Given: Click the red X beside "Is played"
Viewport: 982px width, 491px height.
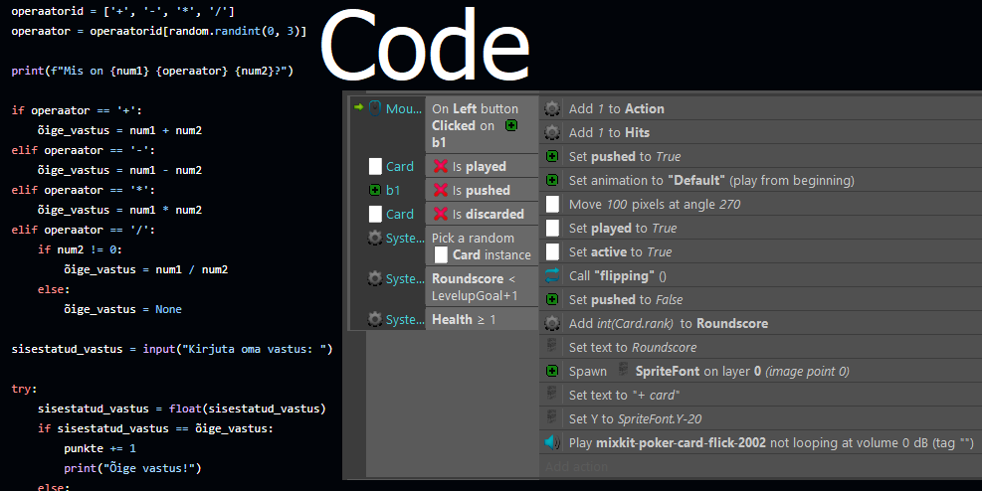Looking at the screenshot, I should 441,166.
